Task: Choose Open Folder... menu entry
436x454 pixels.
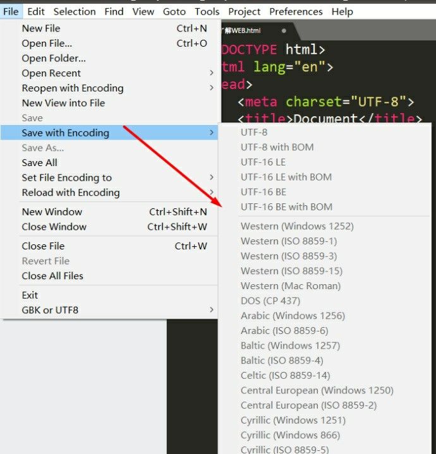Action: pyautogui.click(x=109, y=58)
